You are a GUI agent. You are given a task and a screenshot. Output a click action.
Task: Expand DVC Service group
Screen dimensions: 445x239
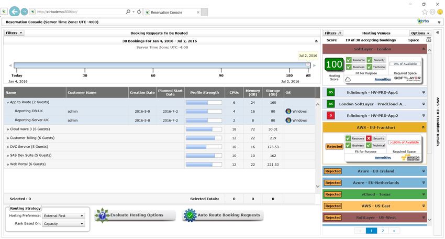tap(8, 147)
